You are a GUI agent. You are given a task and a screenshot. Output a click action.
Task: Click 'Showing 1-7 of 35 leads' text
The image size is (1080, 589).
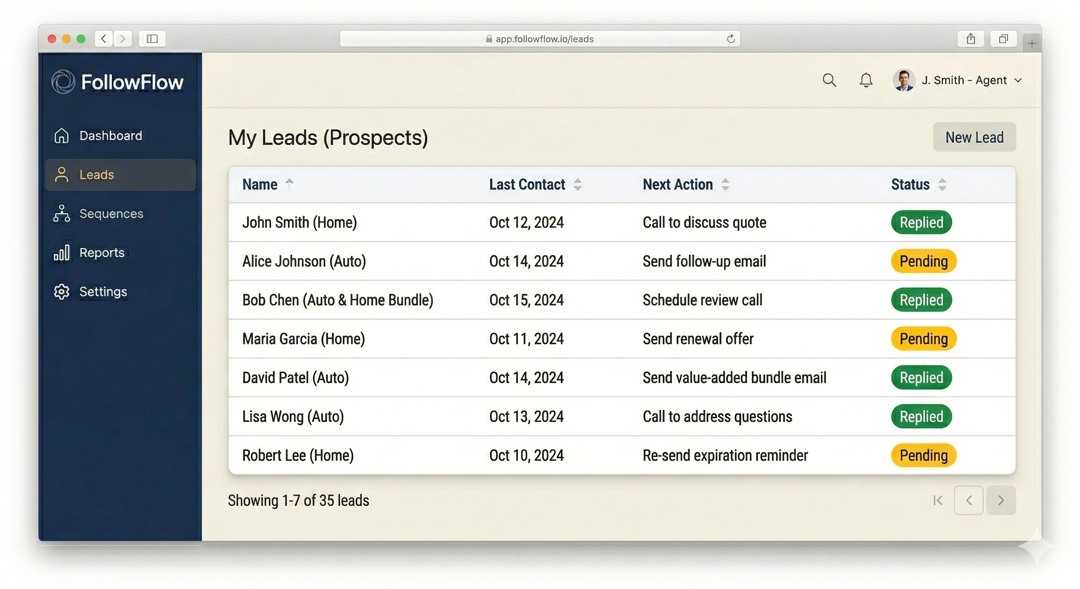[298, 500]
